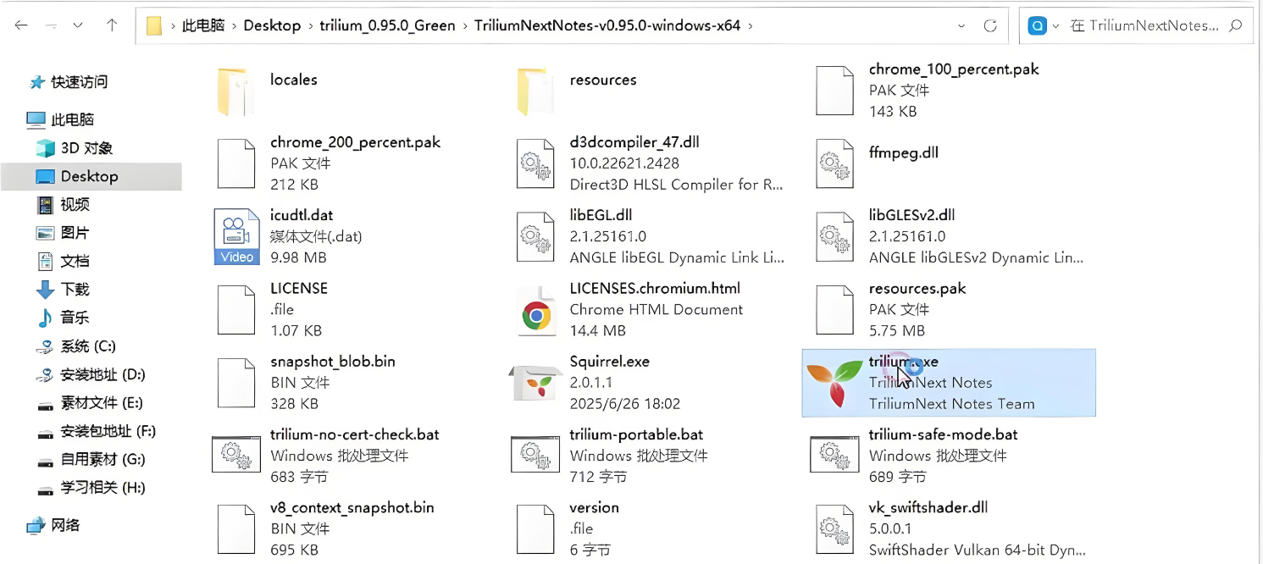Select libEGL.dll file icon
This screenshot has width=1263, height=564.
(535, 237)
